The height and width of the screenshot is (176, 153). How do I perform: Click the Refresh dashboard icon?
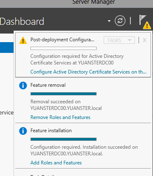click(x=120, y=21)
